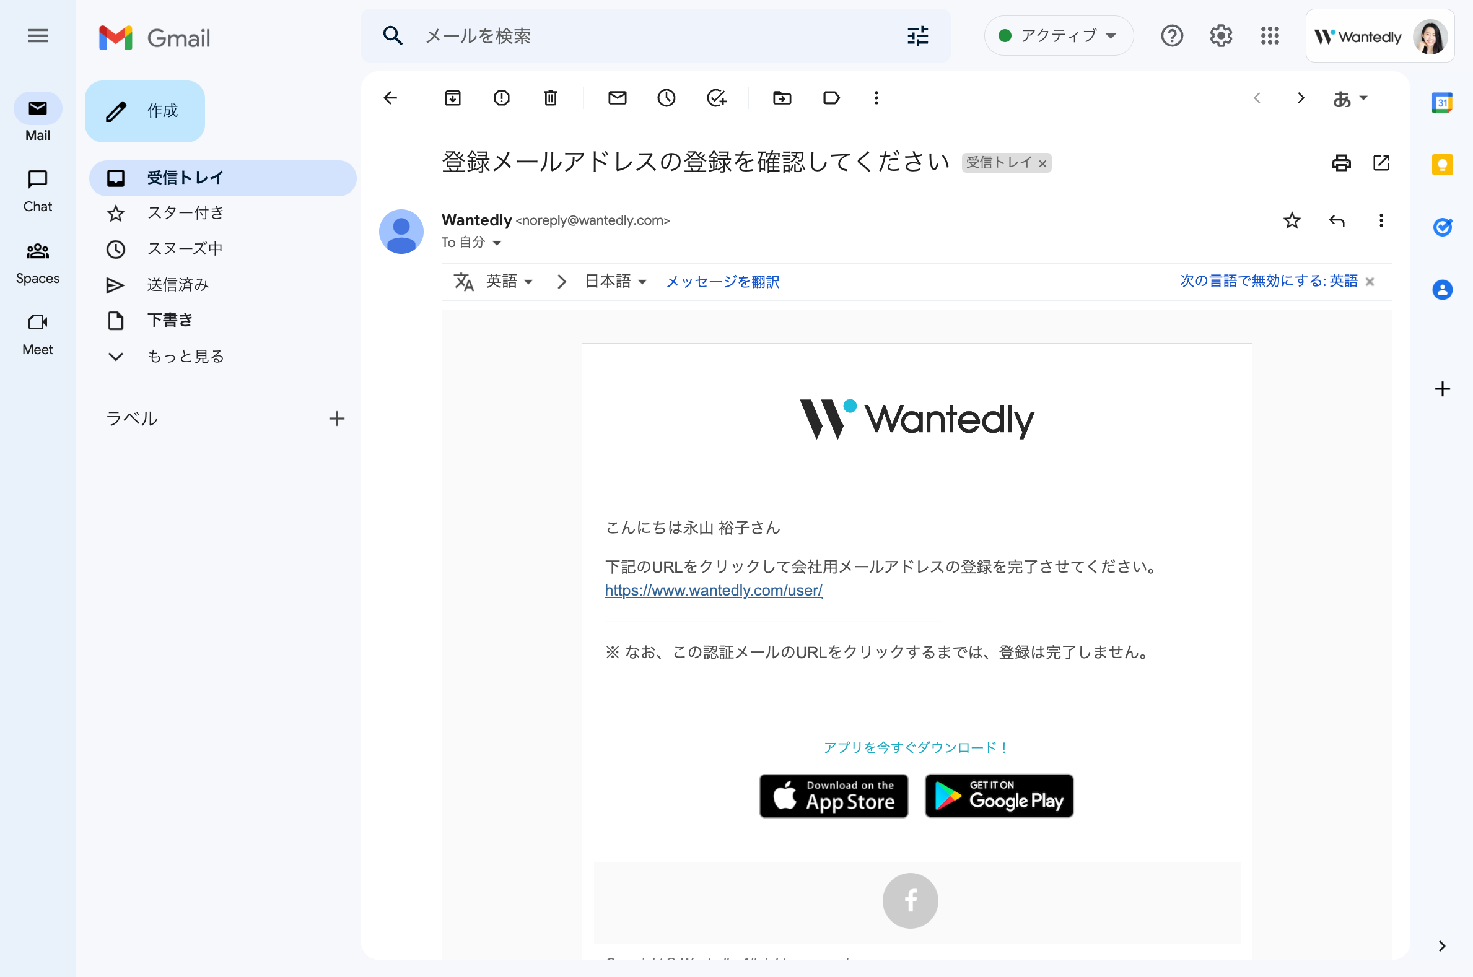Screen dimensions: 1473x977
Task: Open the アクティブ status dropdown
Action: coord(1059,36)
